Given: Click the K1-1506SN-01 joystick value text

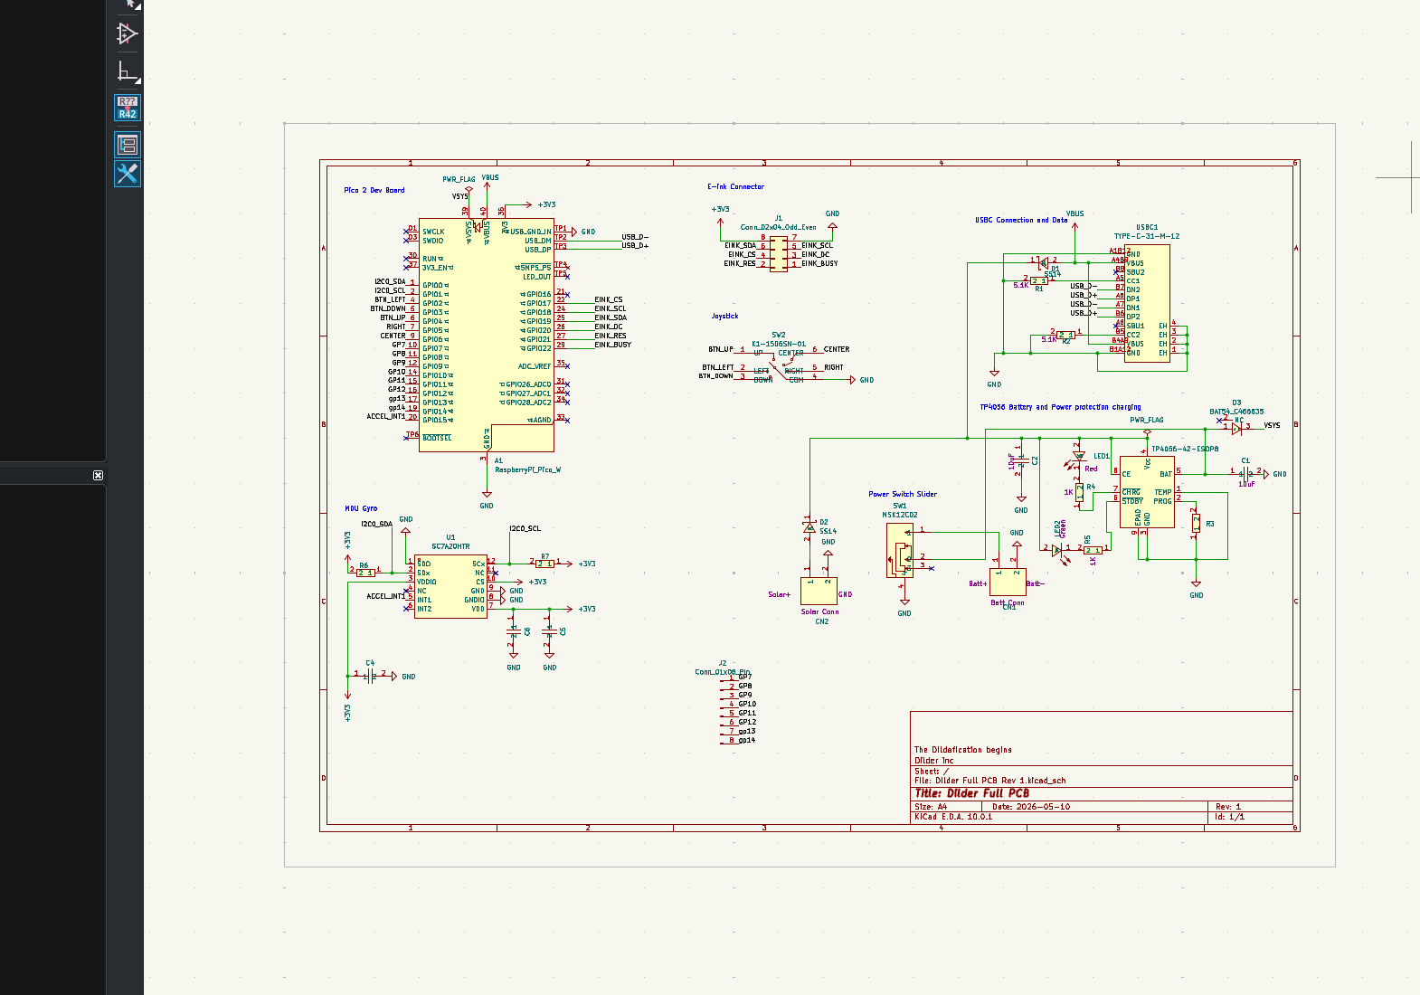Looking at the screenshot, I should 778,344.
